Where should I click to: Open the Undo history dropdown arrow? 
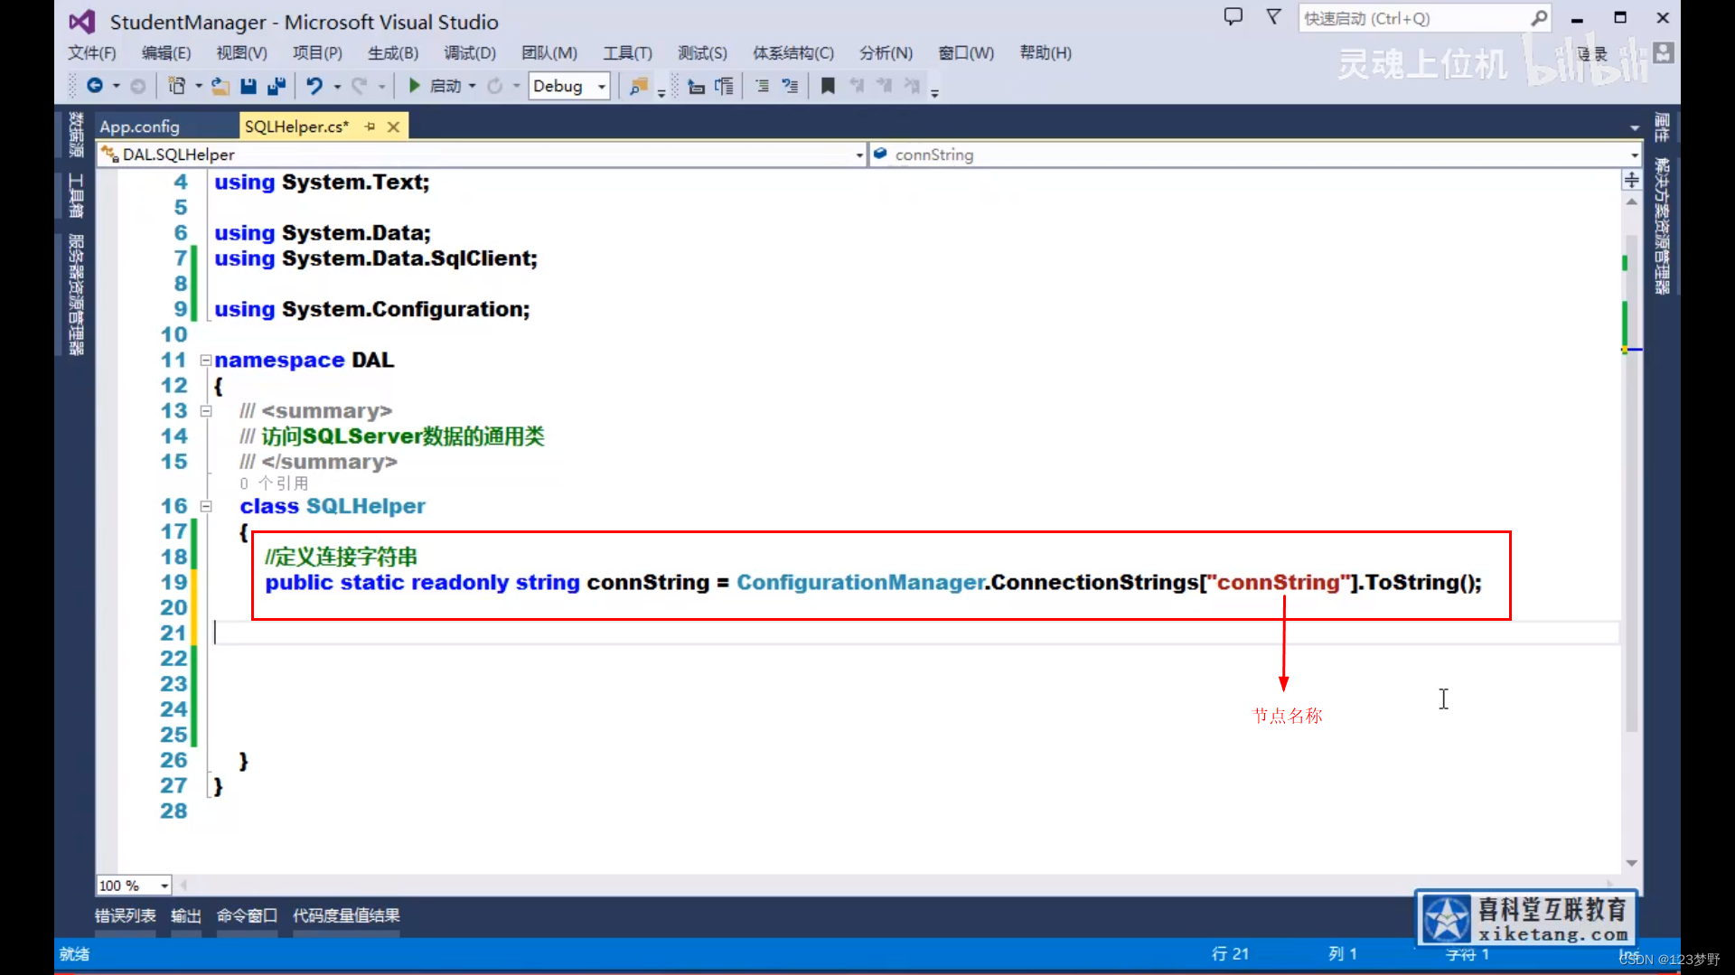point(336,86)
